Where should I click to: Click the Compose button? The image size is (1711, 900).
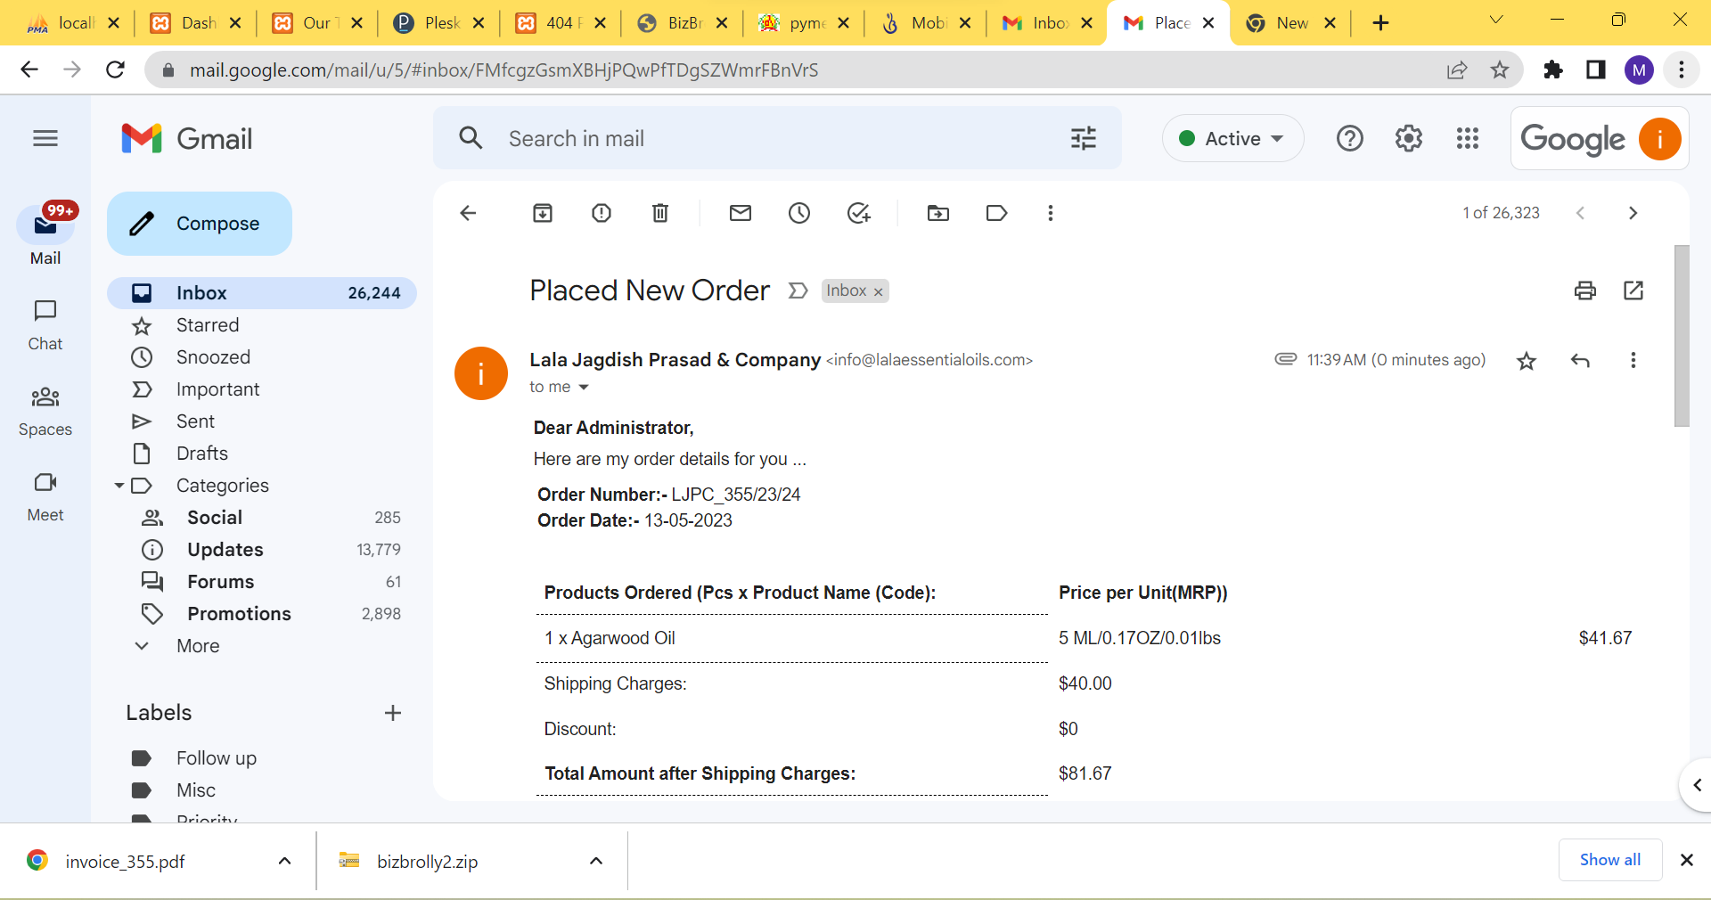pos(200,224)
